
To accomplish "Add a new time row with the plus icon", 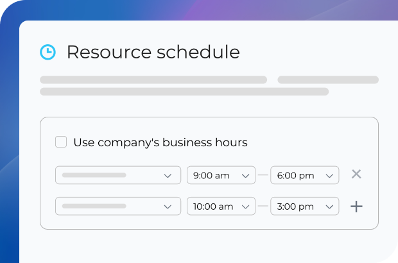I will click(356, 207).
